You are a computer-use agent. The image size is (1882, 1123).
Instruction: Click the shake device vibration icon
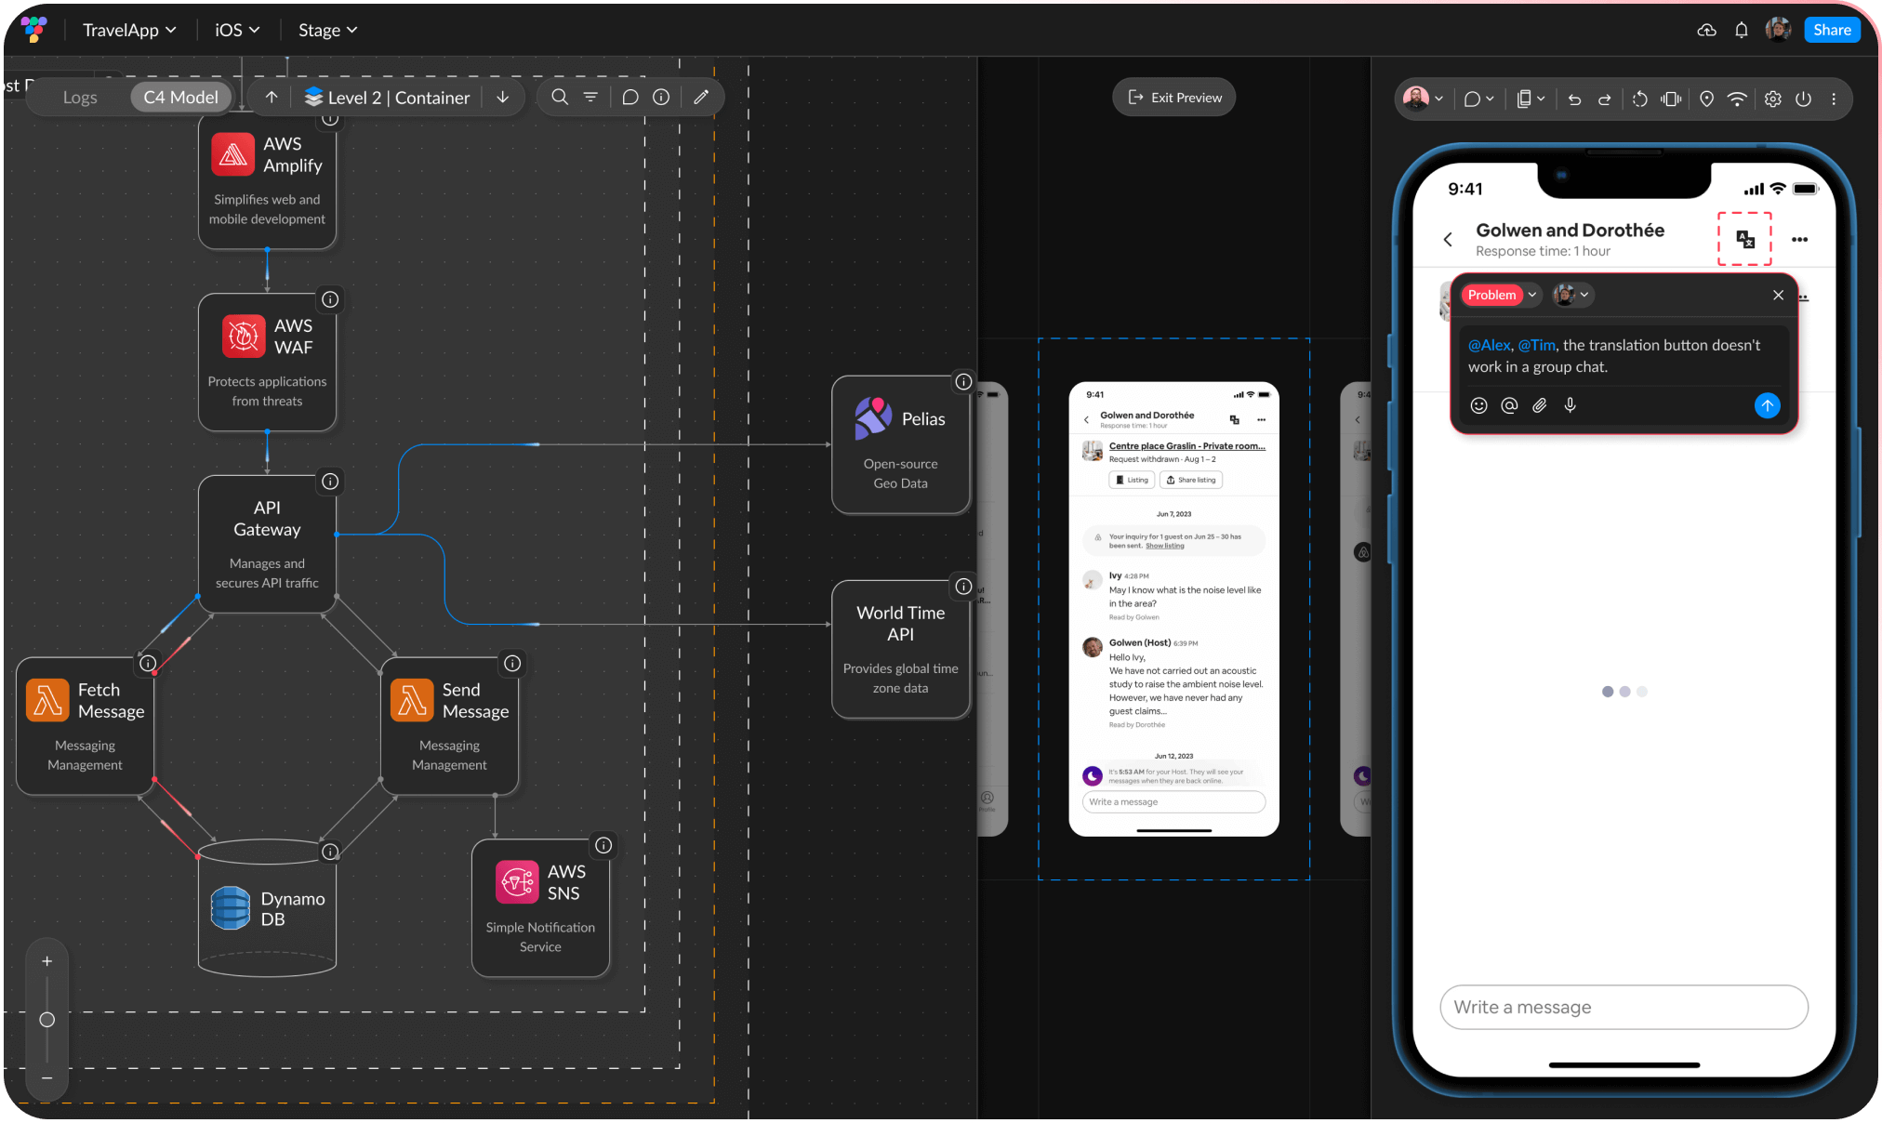[x=1672, y=99]
